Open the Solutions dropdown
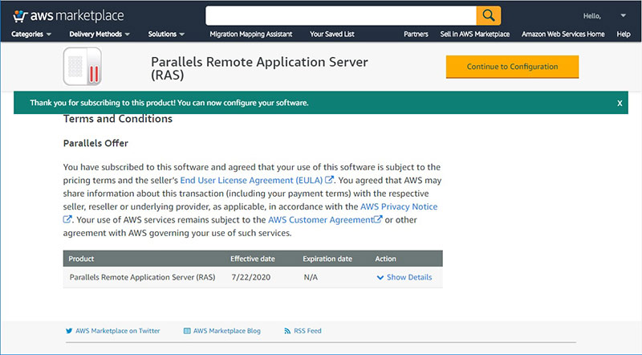The width and height of the screenshot is (642, 355). pyautogui.click(x=166, y=34)
